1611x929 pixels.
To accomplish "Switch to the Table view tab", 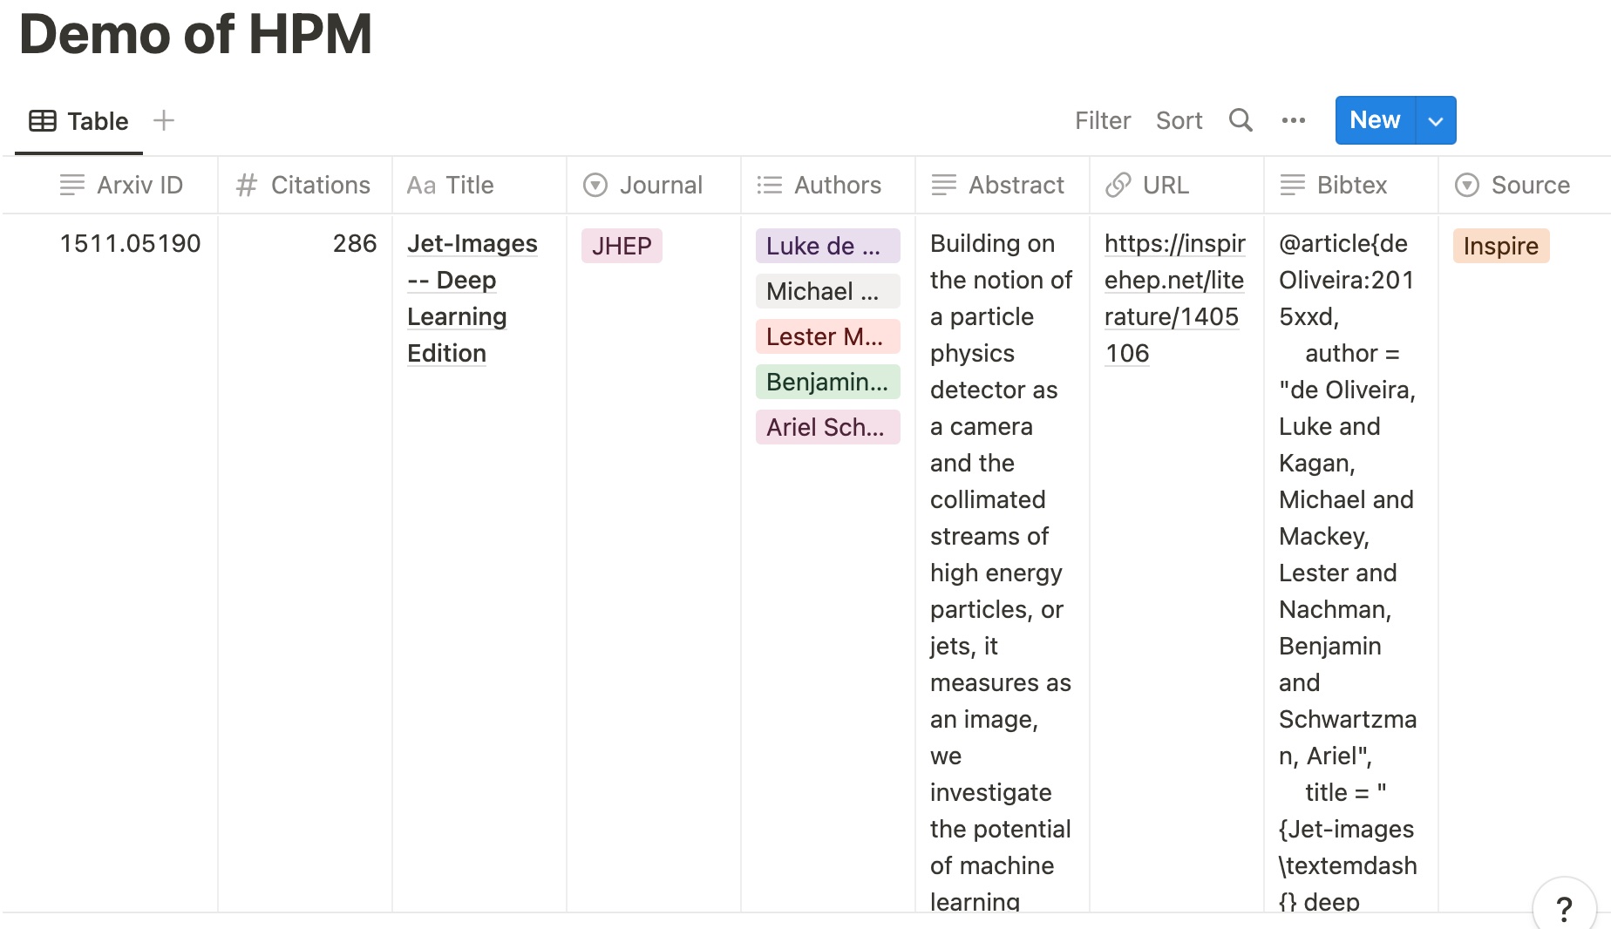I will 79,121.
